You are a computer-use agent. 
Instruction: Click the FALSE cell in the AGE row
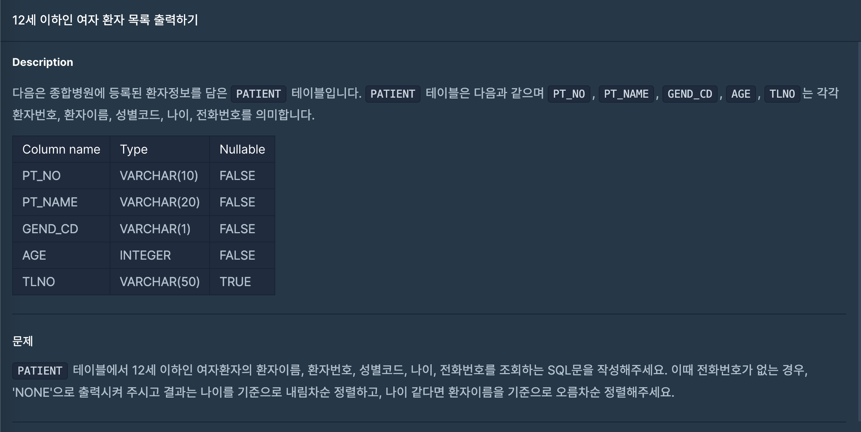tap(237, 255)
